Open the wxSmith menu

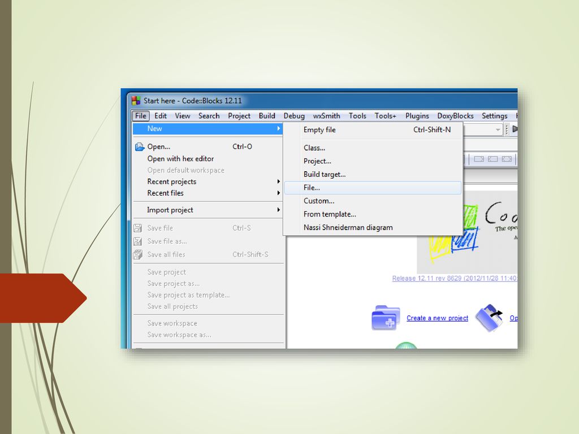(x=326, y=116)
